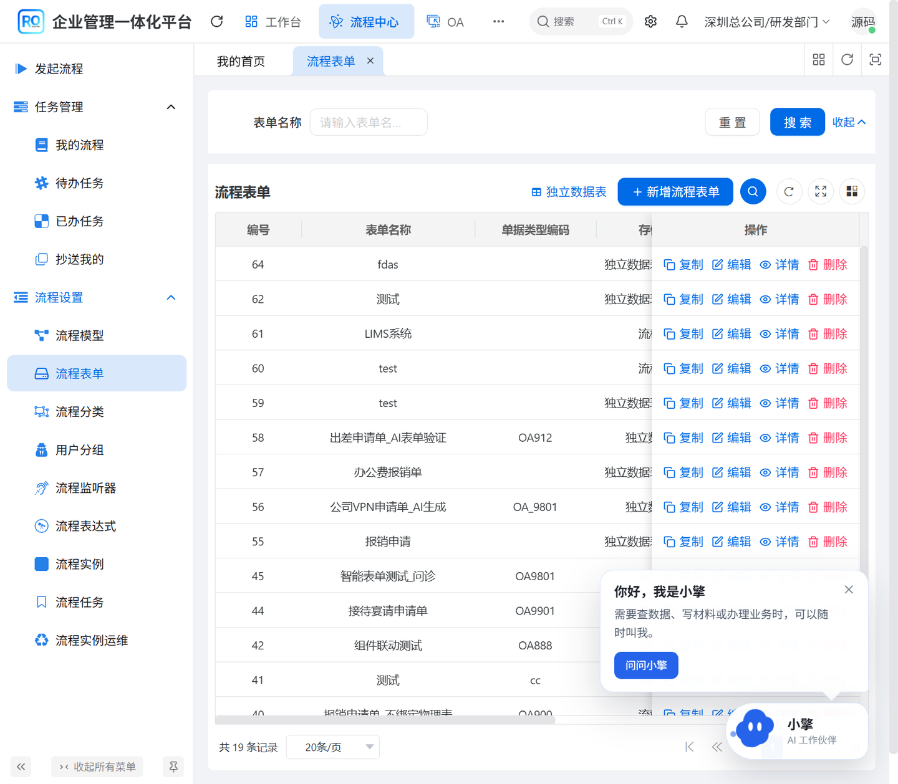The image size is (898, 784).
Task: Open the notification bell icon
Action: click(x=682, y=22)
